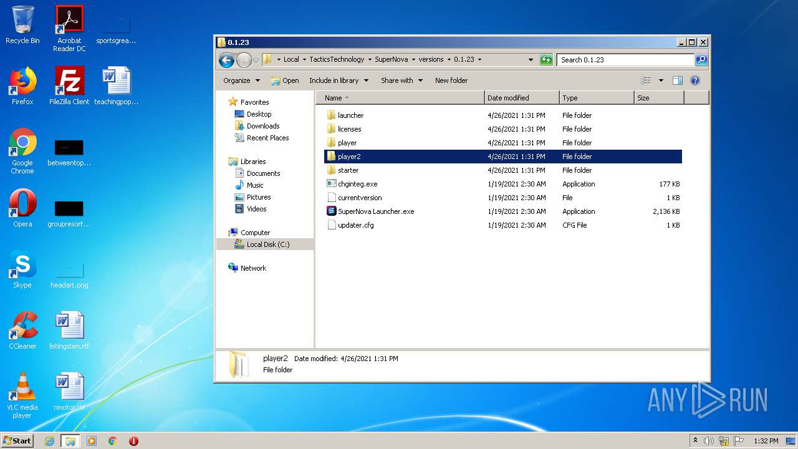Screen dimensions: 798x449
Task: Expand the Organize dropdown menu
Action: coord(241,80)
